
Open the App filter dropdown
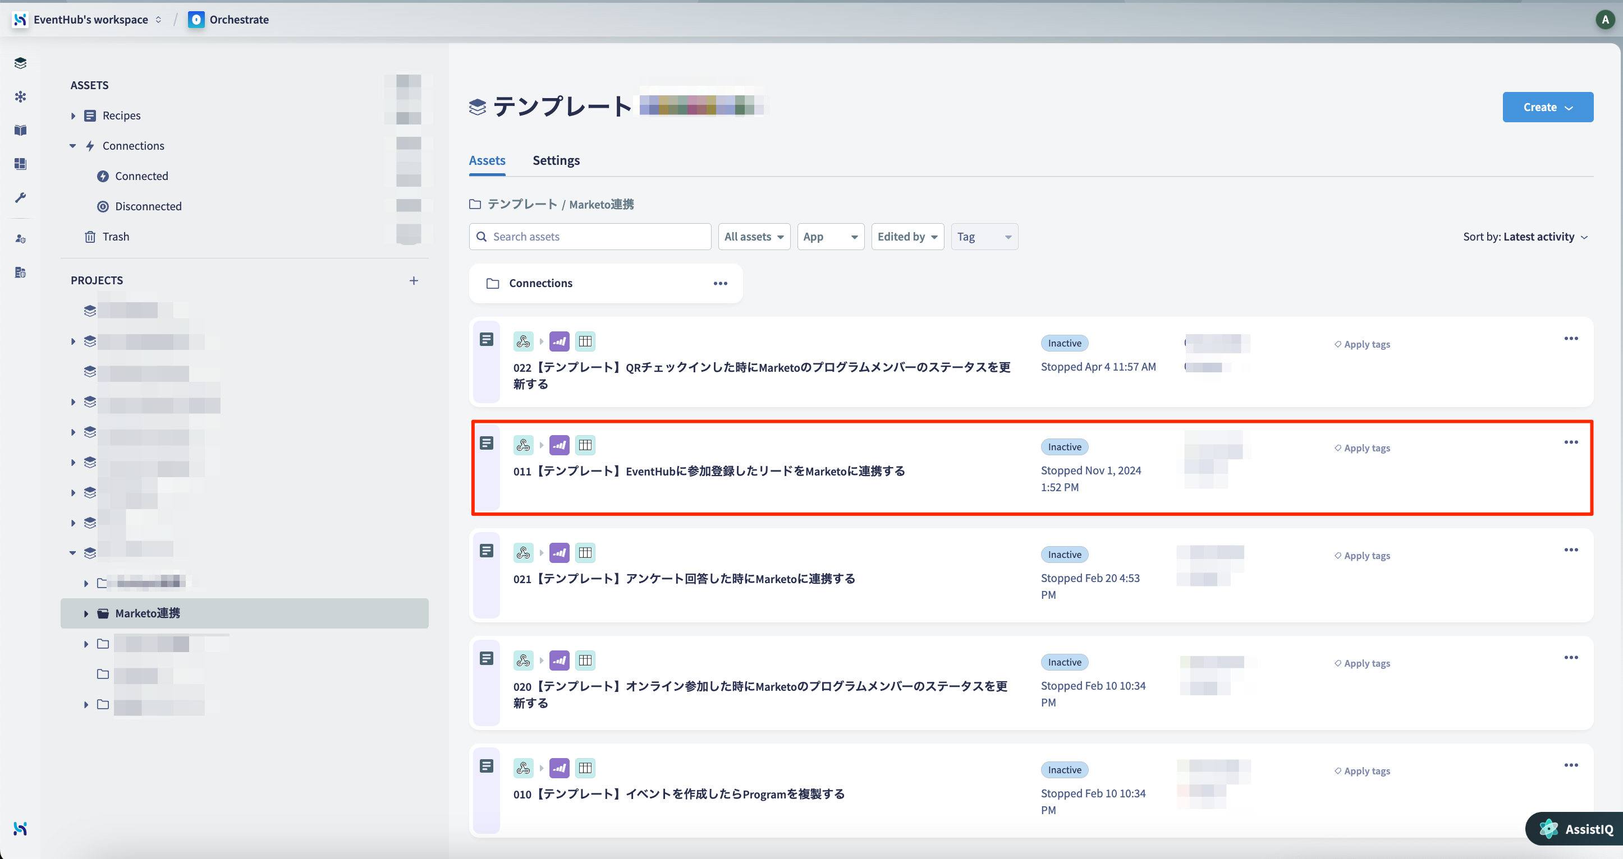[x=831, y=237]
